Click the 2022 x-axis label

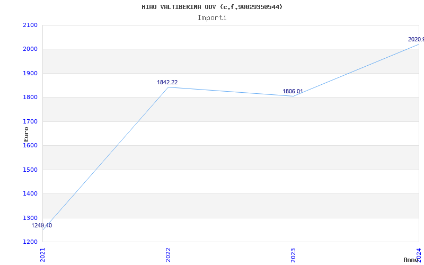[168, 255]
